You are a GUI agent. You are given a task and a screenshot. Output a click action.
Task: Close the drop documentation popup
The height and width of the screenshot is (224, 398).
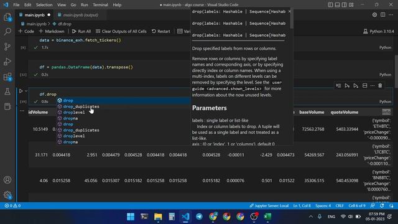pyautogui.click(x=290, y=11)
